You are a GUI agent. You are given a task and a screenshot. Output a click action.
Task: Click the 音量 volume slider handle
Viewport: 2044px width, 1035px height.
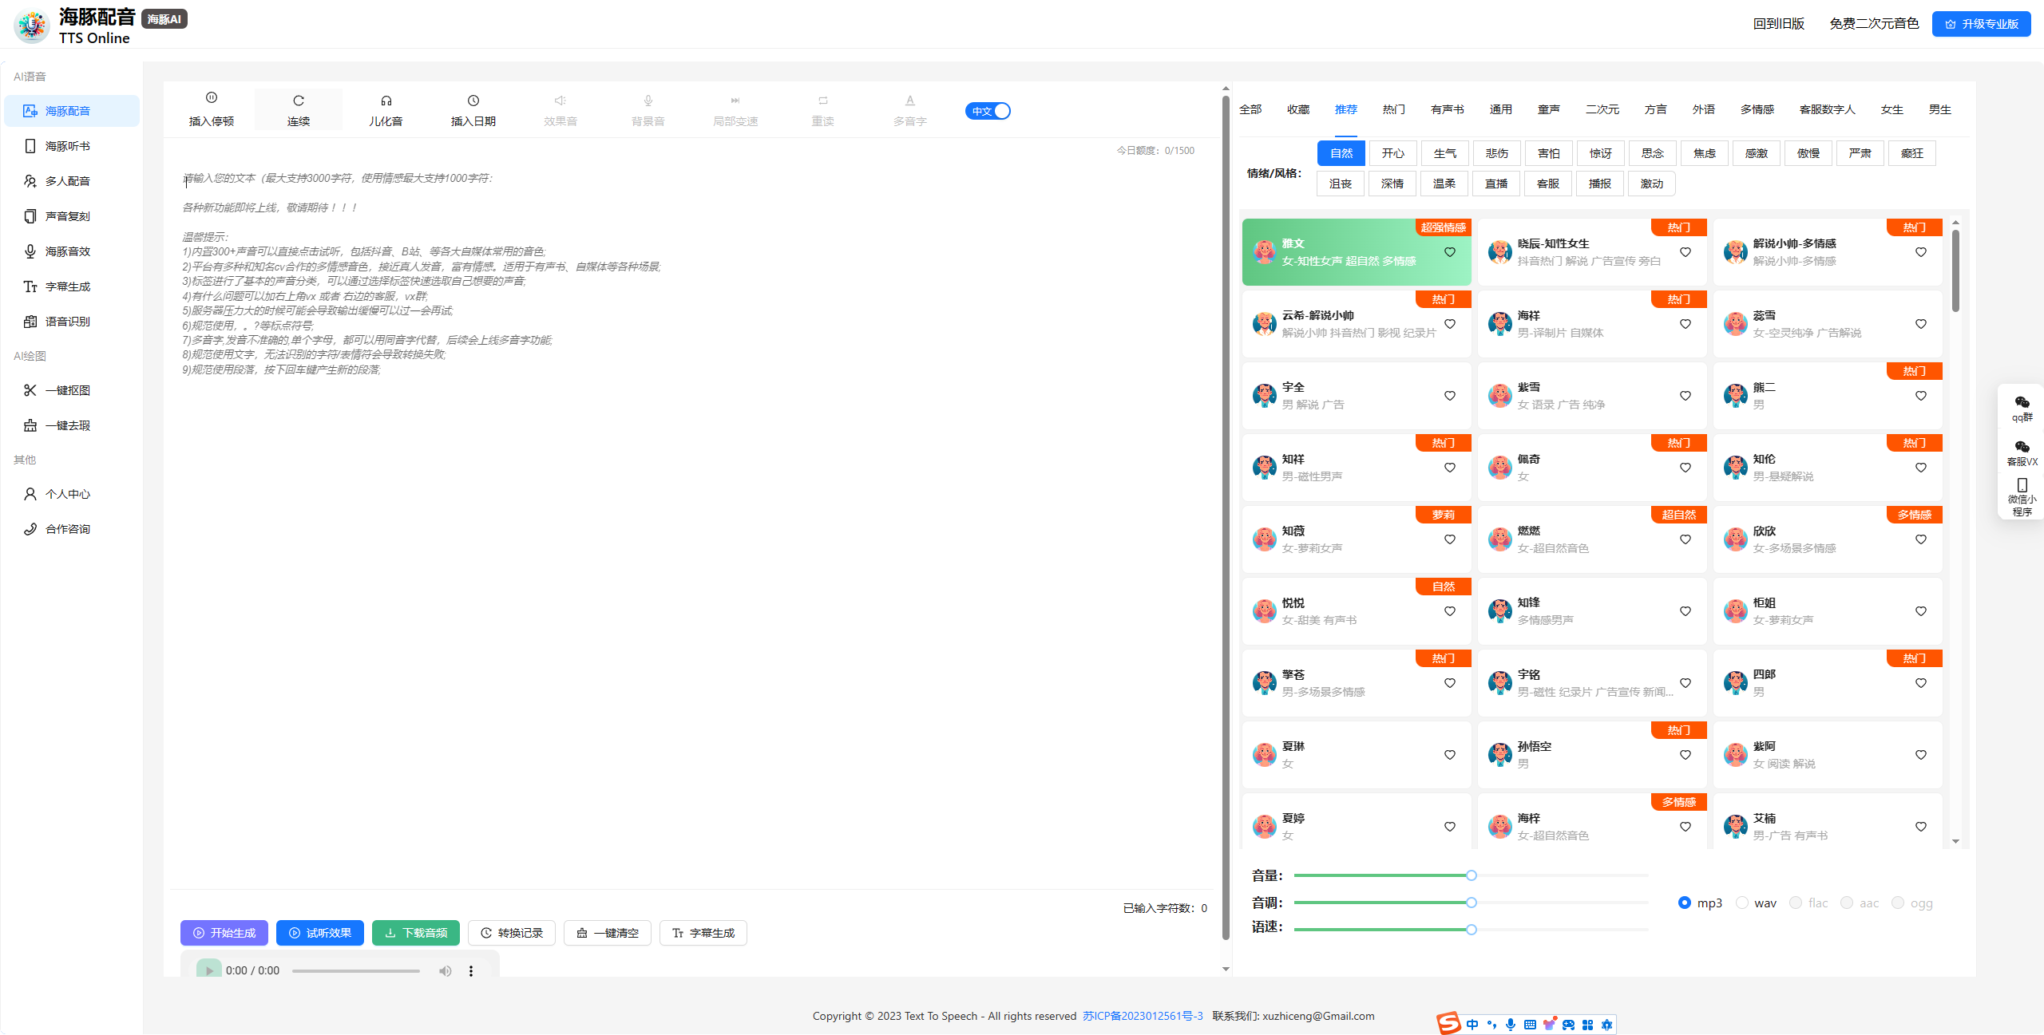(x=1472, y=875)
